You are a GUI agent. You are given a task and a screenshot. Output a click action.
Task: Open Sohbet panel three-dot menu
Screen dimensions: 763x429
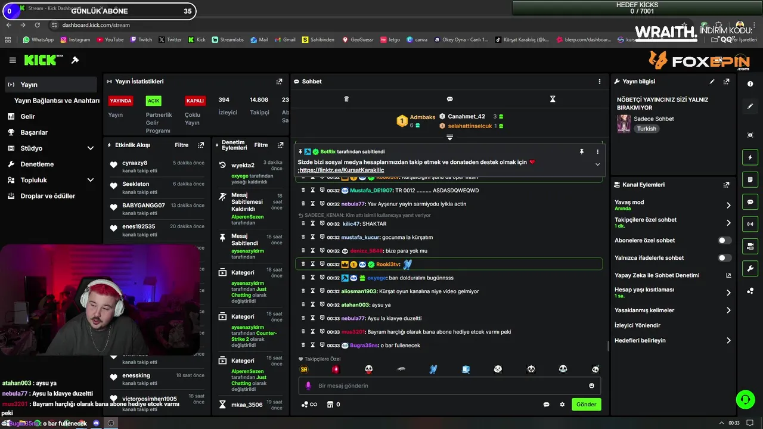pos(600,82)
